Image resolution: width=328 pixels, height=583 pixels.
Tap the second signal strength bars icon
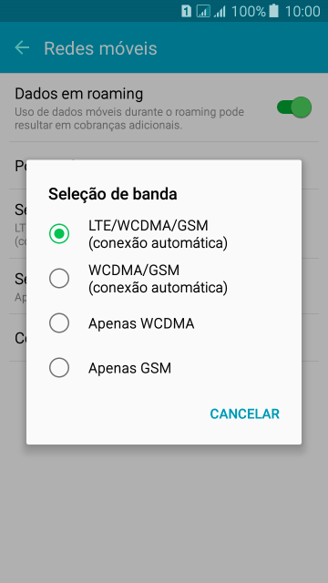point(220,12)
